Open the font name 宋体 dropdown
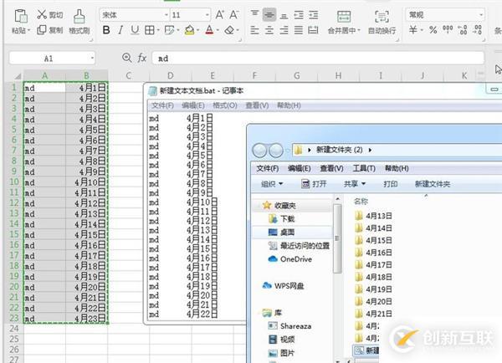Viewport: 502px width, 363px height. 166,15
